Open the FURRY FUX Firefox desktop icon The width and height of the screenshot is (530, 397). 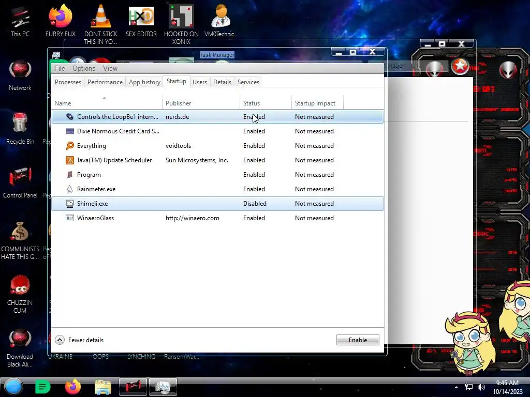click(61, 21)
